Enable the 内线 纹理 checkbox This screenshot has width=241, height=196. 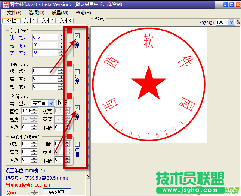click(77, 72)
